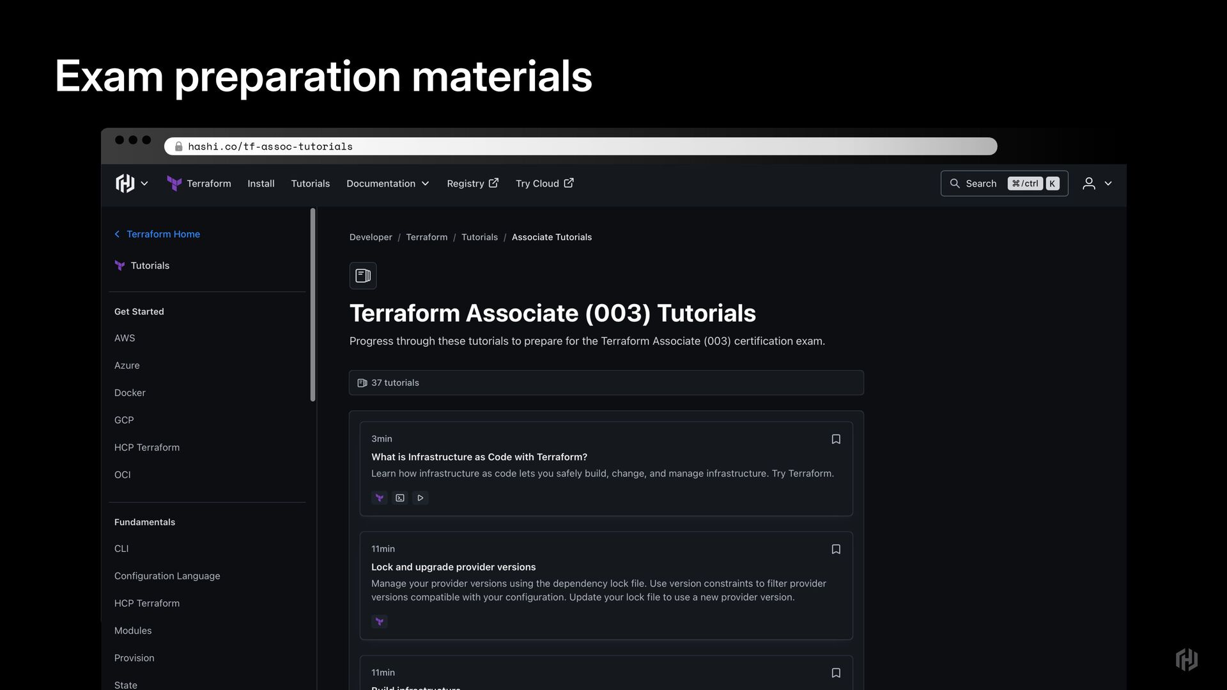Click the video play badge icon

pos(421,498)
